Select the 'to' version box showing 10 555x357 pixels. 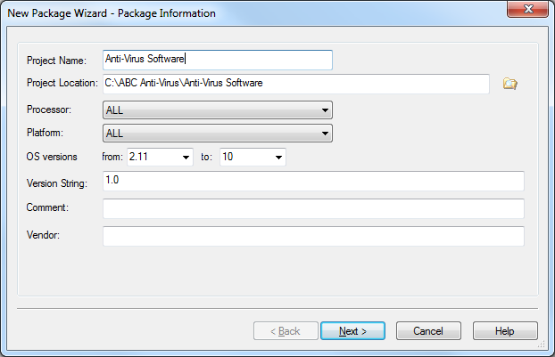point(253,157)
